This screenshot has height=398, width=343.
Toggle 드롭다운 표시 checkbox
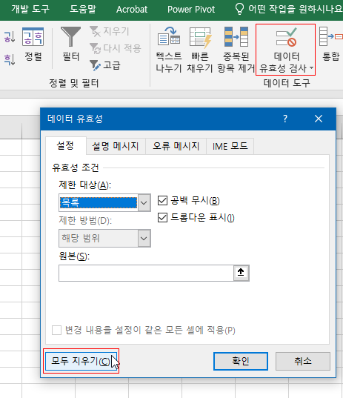pos(163,218)
